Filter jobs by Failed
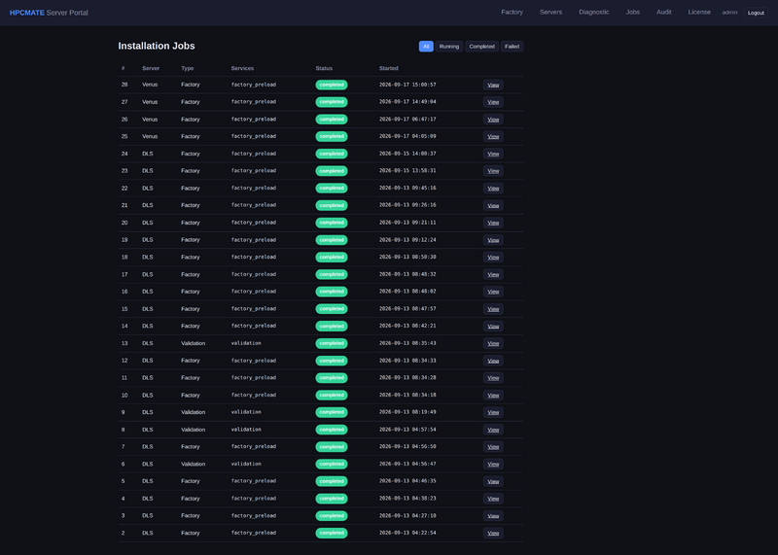This screenshot has width=778, height=555. coord(513,46)
